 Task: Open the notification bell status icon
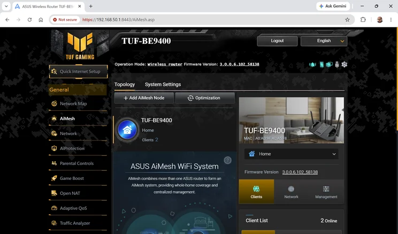click(312, 65)
